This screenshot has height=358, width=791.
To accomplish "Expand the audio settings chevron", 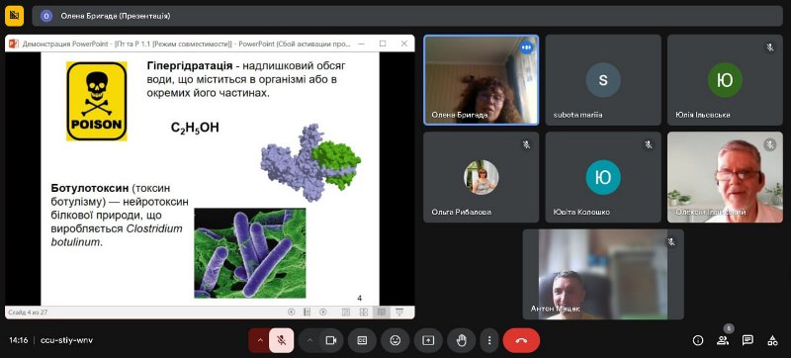I will click(260, 341).
